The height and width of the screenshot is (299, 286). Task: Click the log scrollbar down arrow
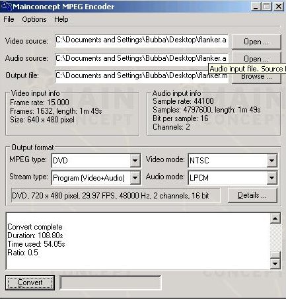pos(275,263)
